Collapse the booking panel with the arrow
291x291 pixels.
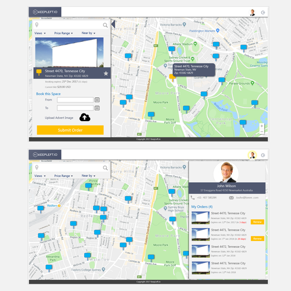tap(113, 24)
